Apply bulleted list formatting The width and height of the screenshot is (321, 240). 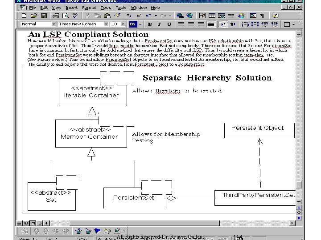255,24
